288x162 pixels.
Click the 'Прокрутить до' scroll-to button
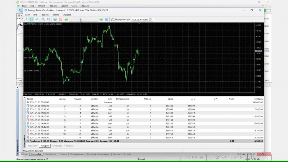pyautogui.click(x=120, y=19)
